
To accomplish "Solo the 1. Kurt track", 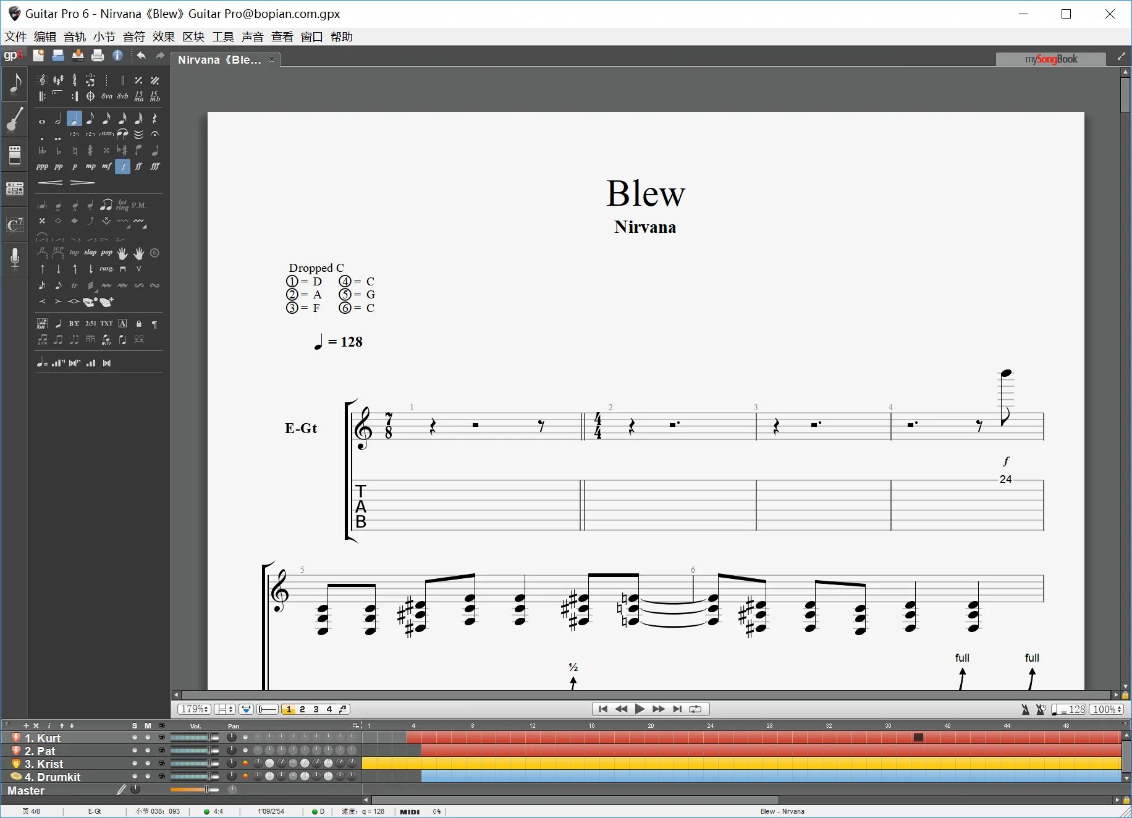I will pyautogui.click(x=135, y=737).
